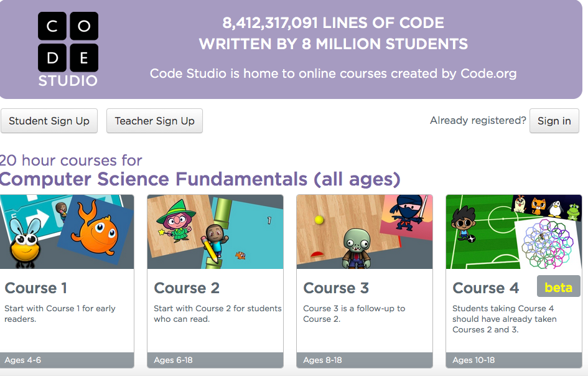Open Course 1 from its thumbnail image

(x=67, y=232)
